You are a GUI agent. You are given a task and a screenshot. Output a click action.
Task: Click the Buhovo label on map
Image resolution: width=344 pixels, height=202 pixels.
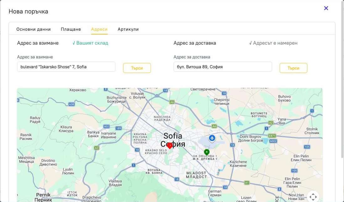284,98
